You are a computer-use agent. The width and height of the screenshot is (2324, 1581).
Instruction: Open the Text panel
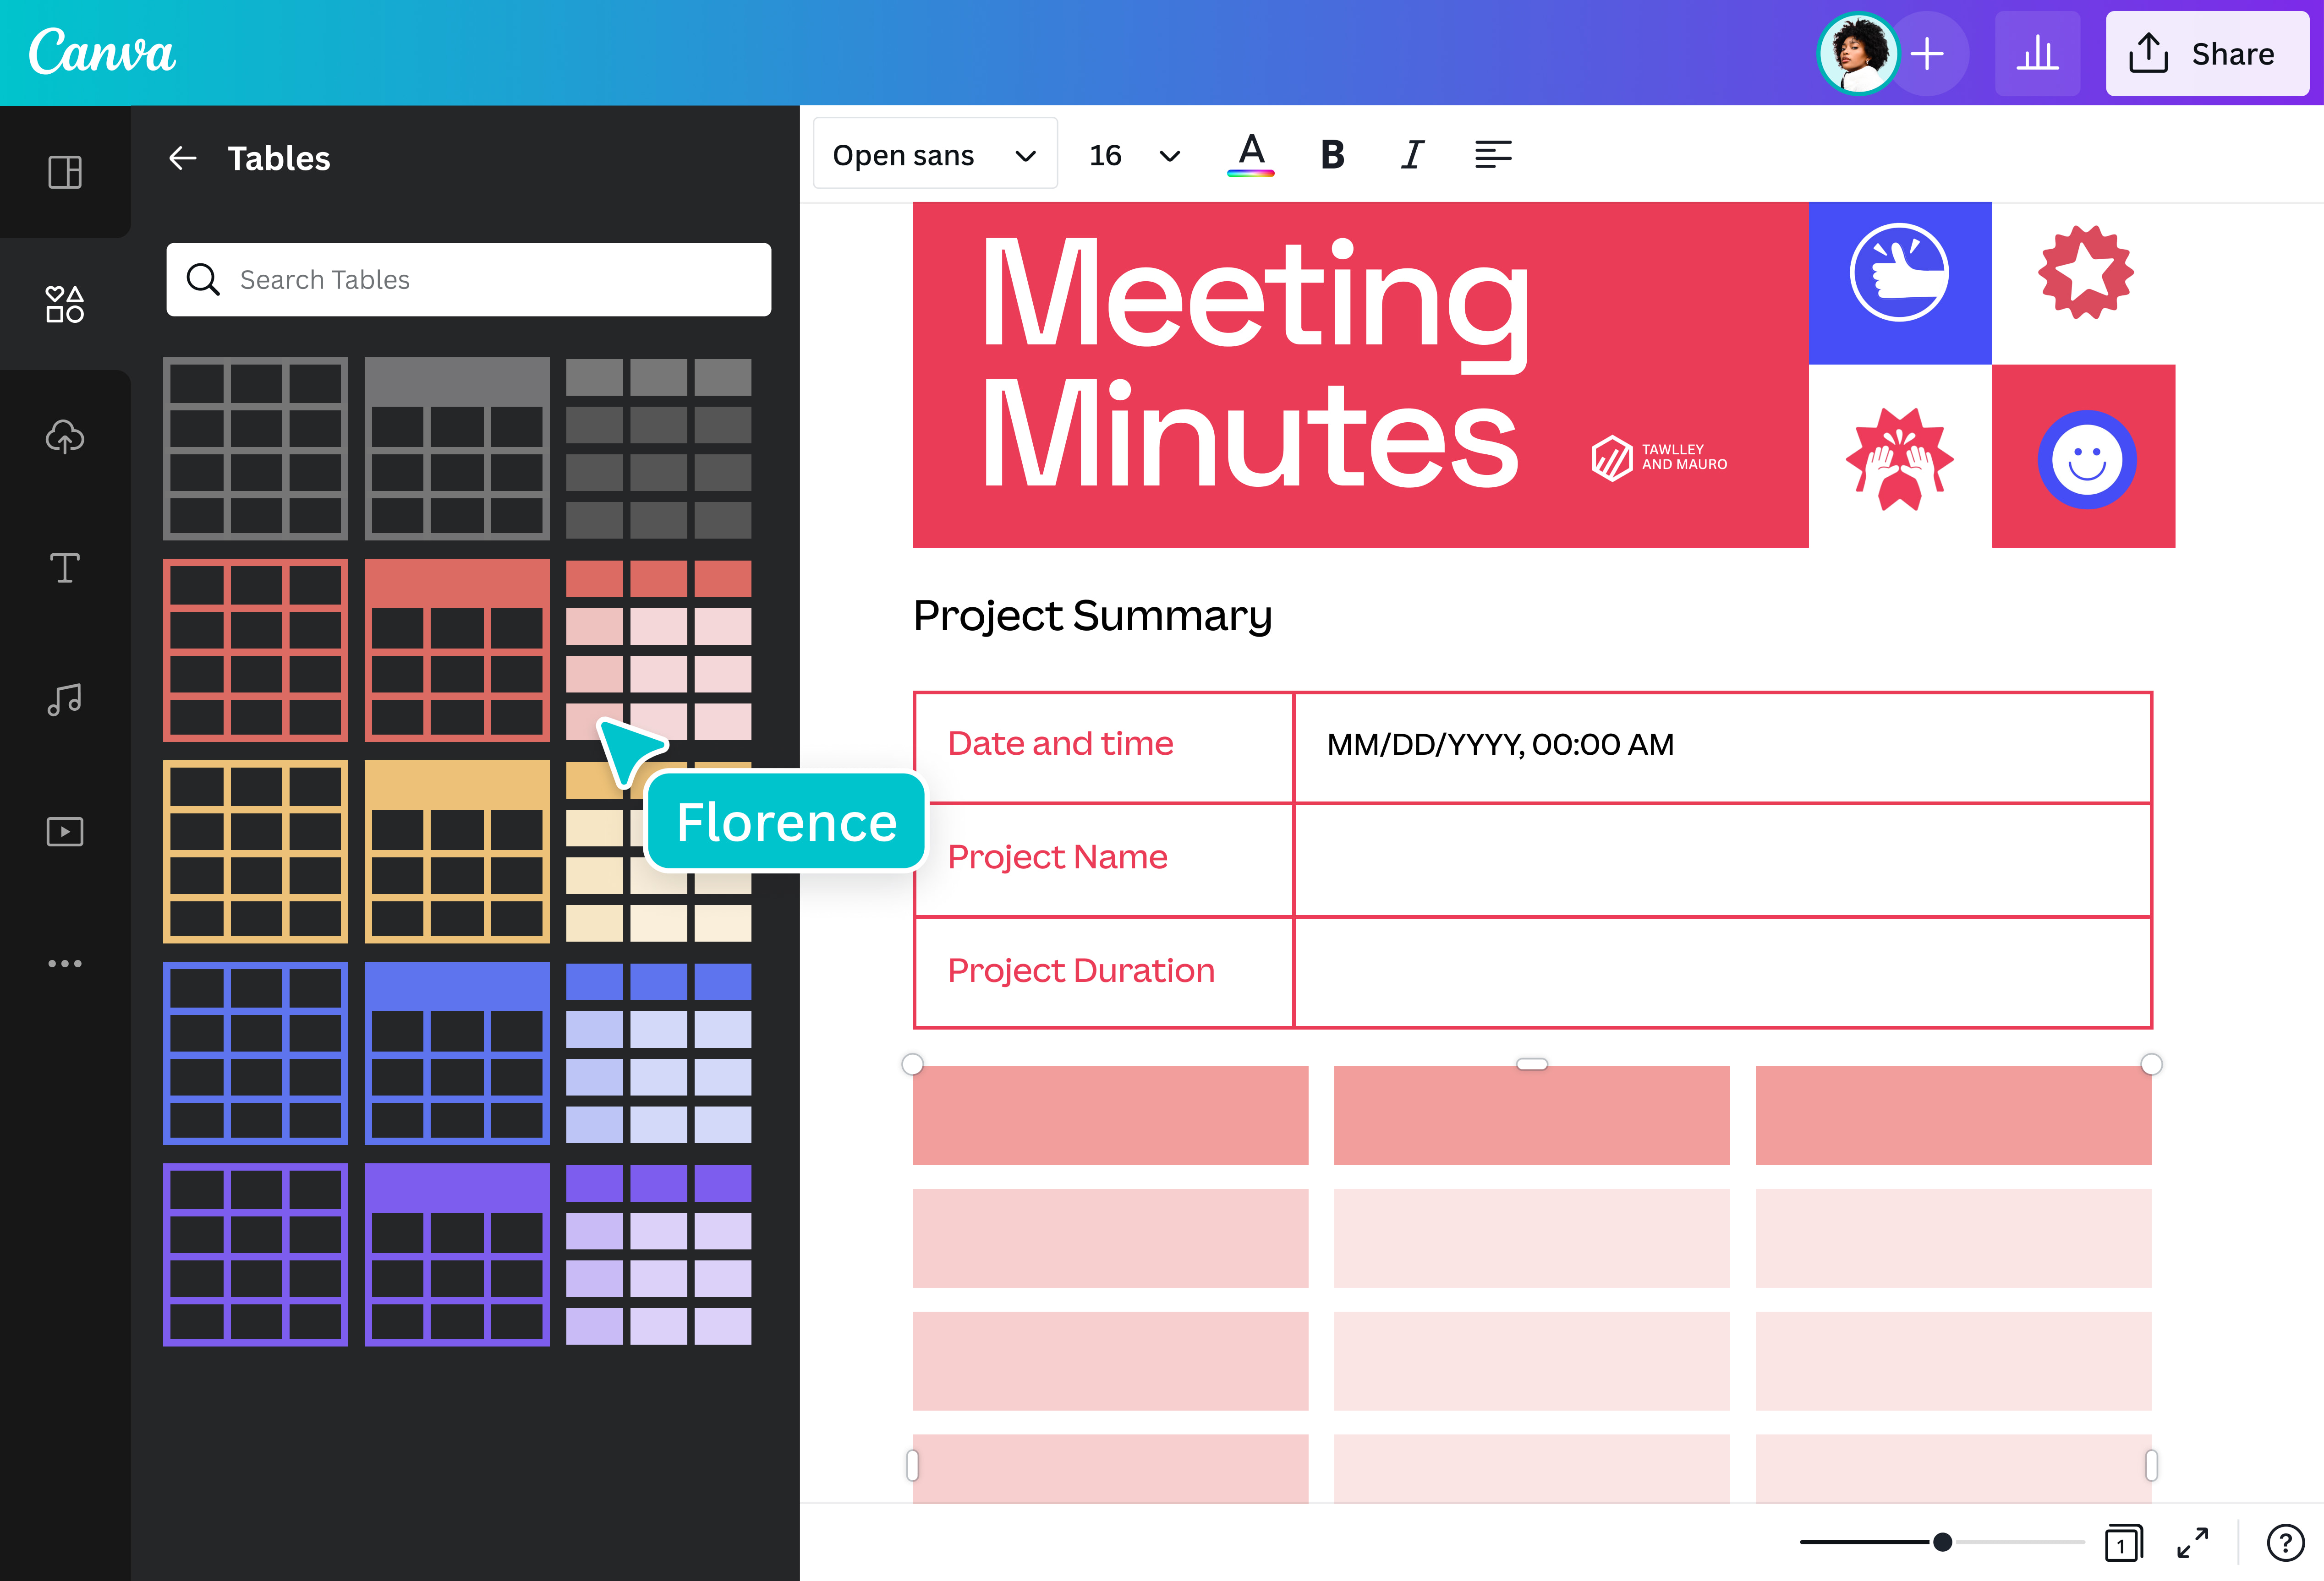point(64,567)
